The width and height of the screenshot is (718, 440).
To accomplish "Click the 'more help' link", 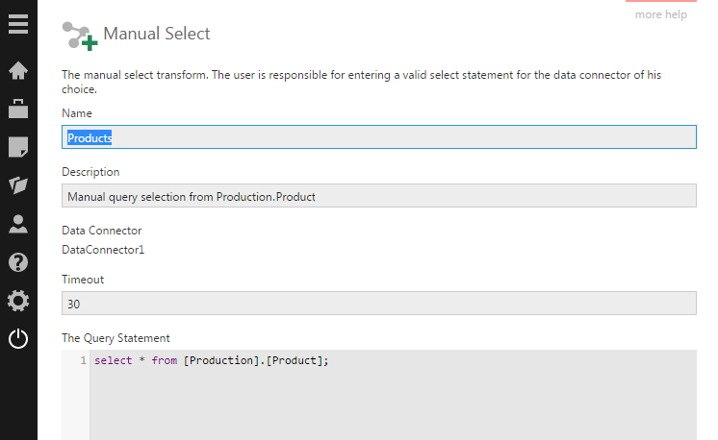I will [661, 14].
